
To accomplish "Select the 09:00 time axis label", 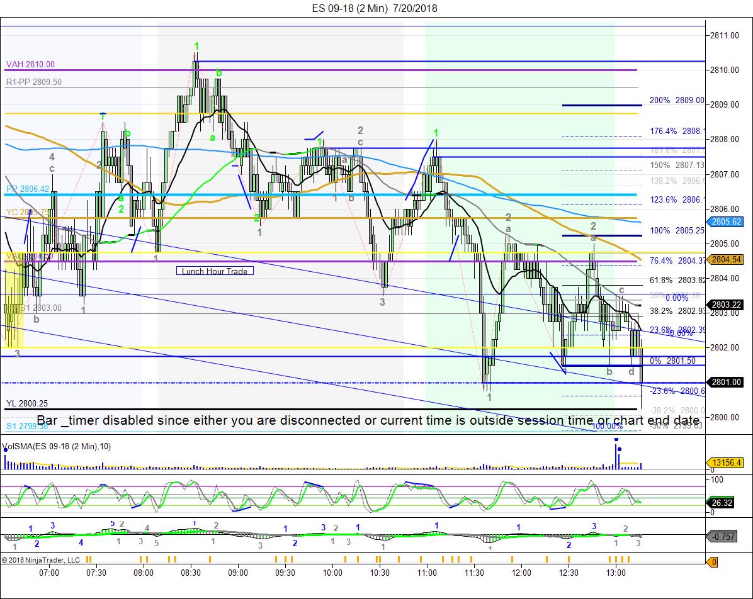I will point(238,573).
